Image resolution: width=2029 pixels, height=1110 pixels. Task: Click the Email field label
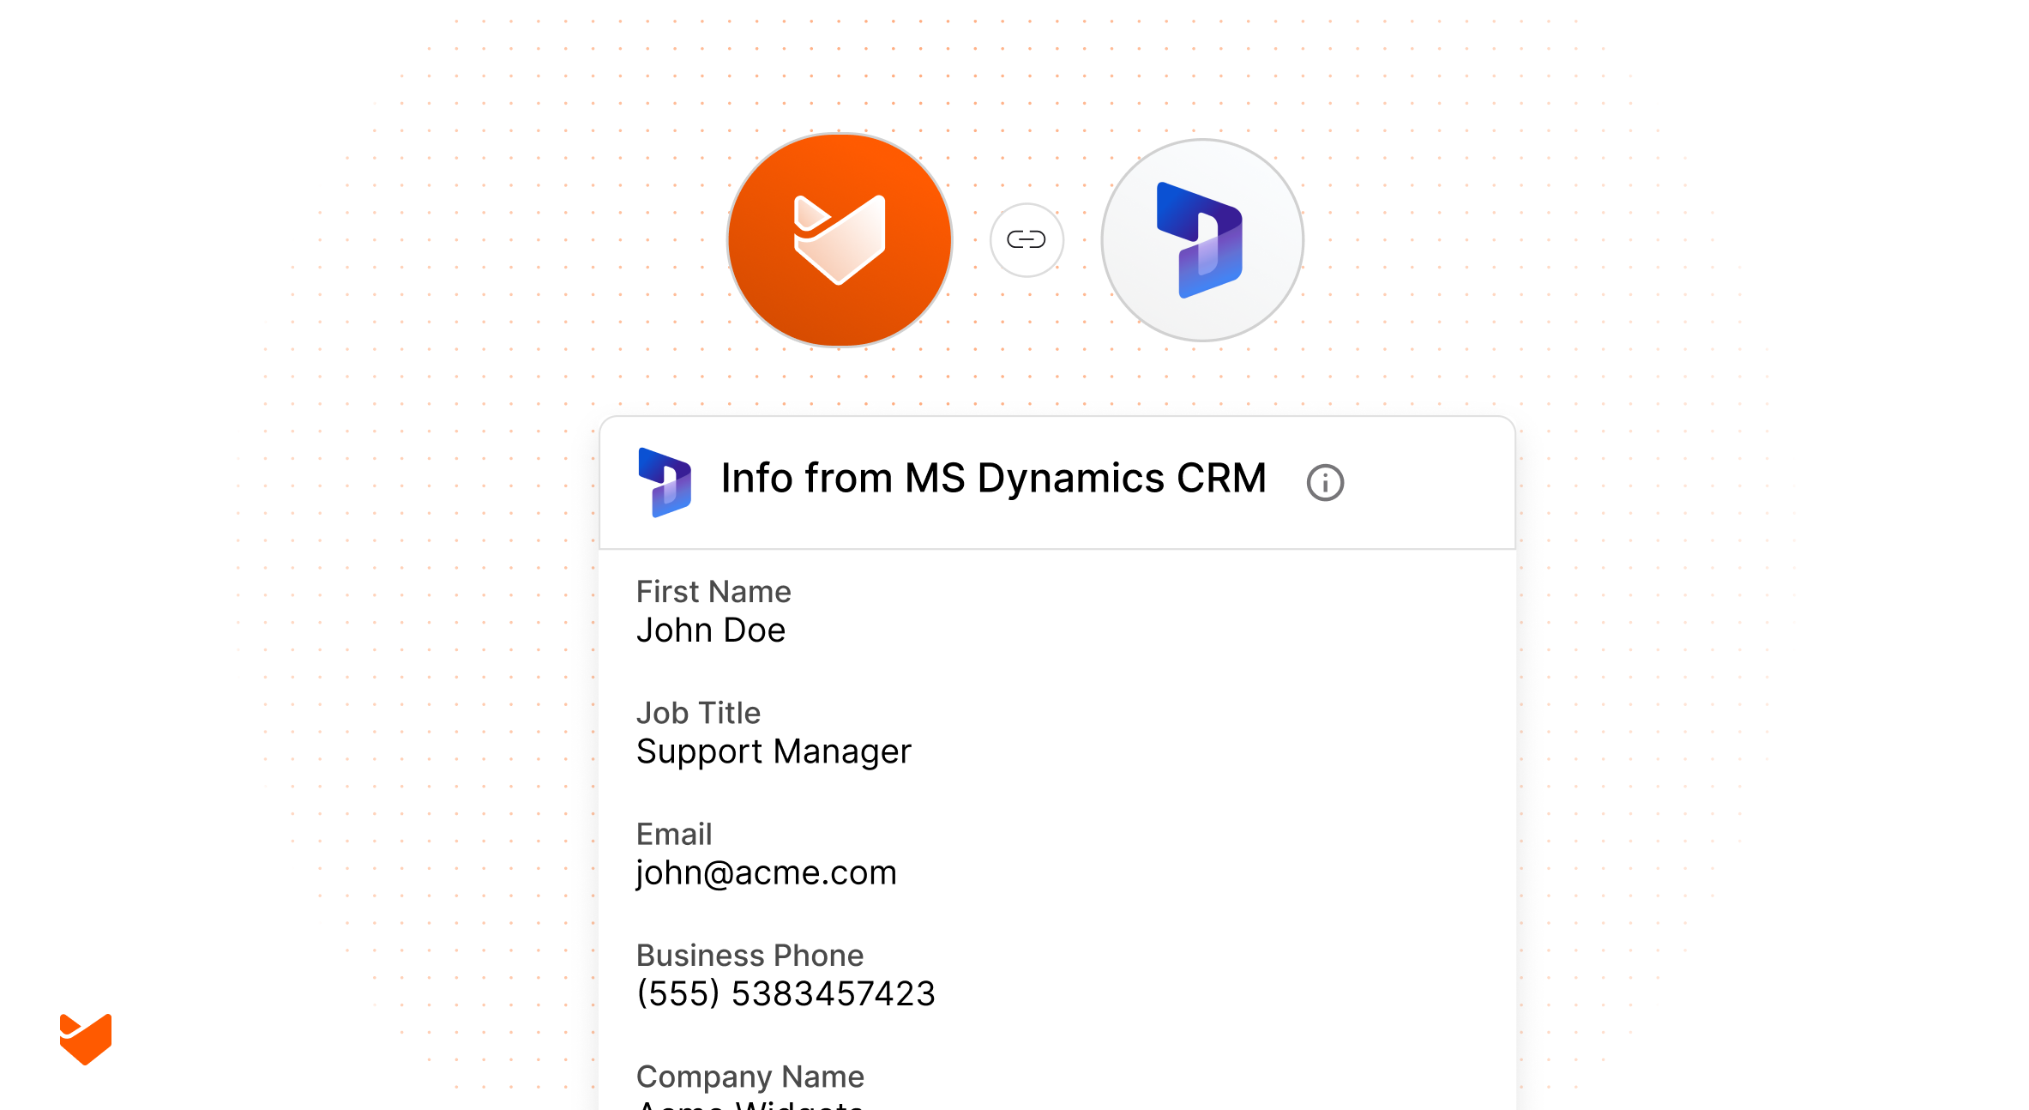(x=674, y=834)
